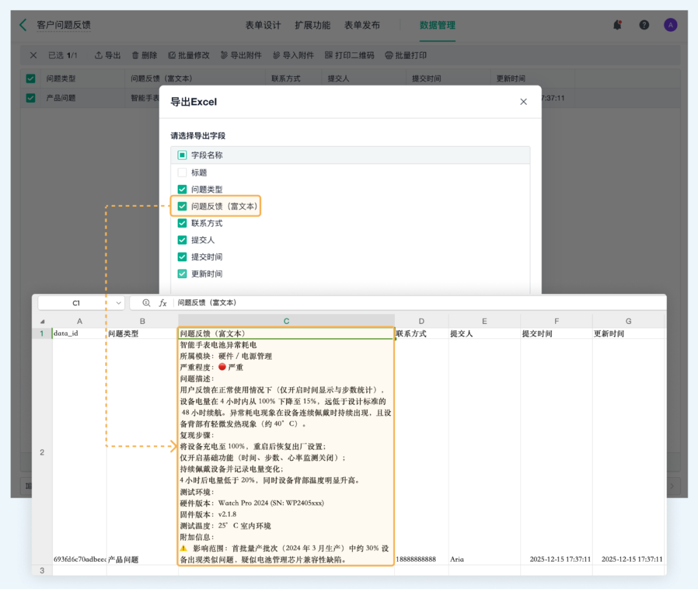Image resolution: width=698 pixels, height=589 pixels.
Task: Switch to the 表单设计 tab
Action: click(x=263, y=25)
